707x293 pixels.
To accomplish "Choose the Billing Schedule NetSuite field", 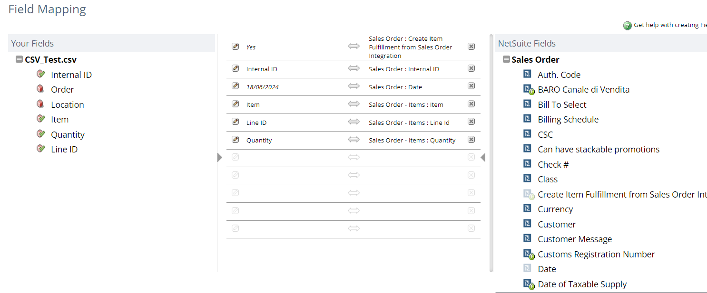I will pos(568,119).
